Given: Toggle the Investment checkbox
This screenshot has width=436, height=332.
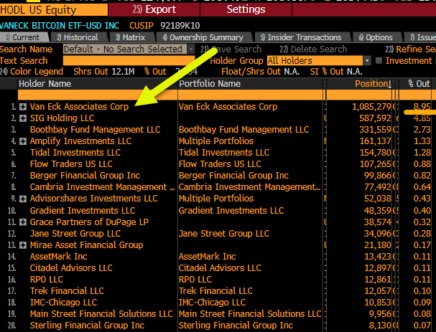Looking at the screenshot, I should pos(379,61).
